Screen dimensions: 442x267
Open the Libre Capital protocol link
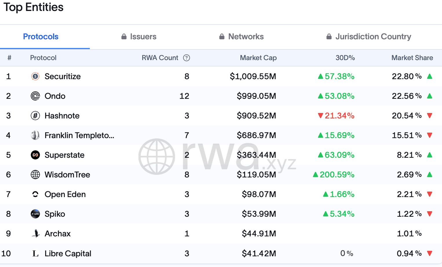coord(68,253)
